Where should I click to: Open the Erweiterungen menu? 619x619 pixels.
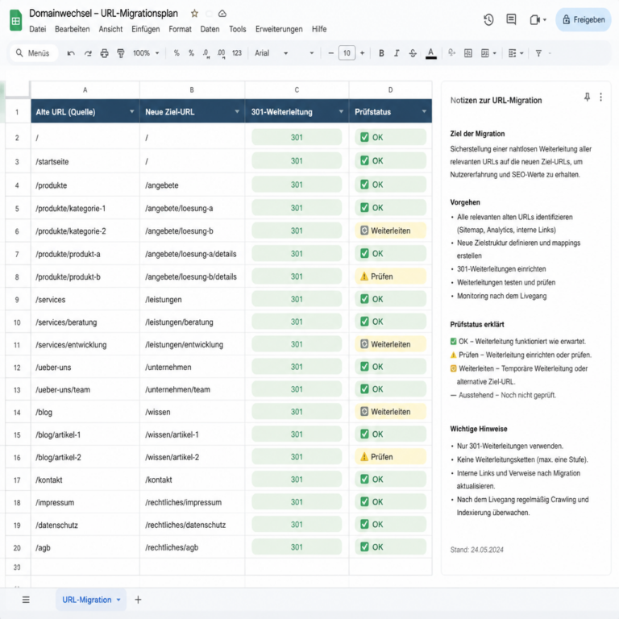click(x=279, y=29)
